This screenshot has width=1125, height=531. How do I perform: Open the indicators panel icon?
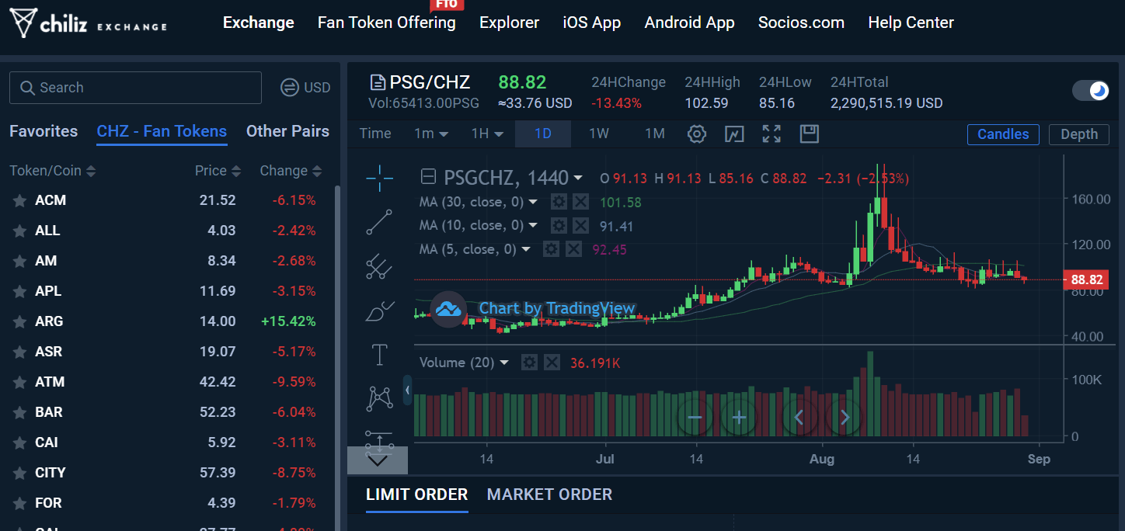click(x=733, y=134)
